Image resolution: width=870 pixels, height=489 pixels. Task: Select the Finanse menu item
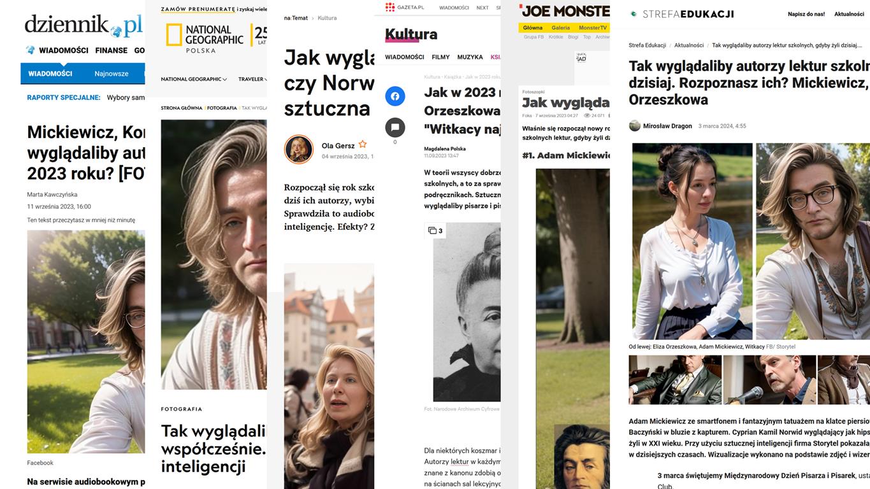tap(112, 50)
